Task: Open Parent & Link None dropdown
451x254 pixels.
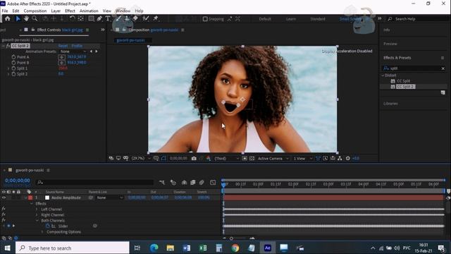Action: pyautogui.click(x=110, y=198)
